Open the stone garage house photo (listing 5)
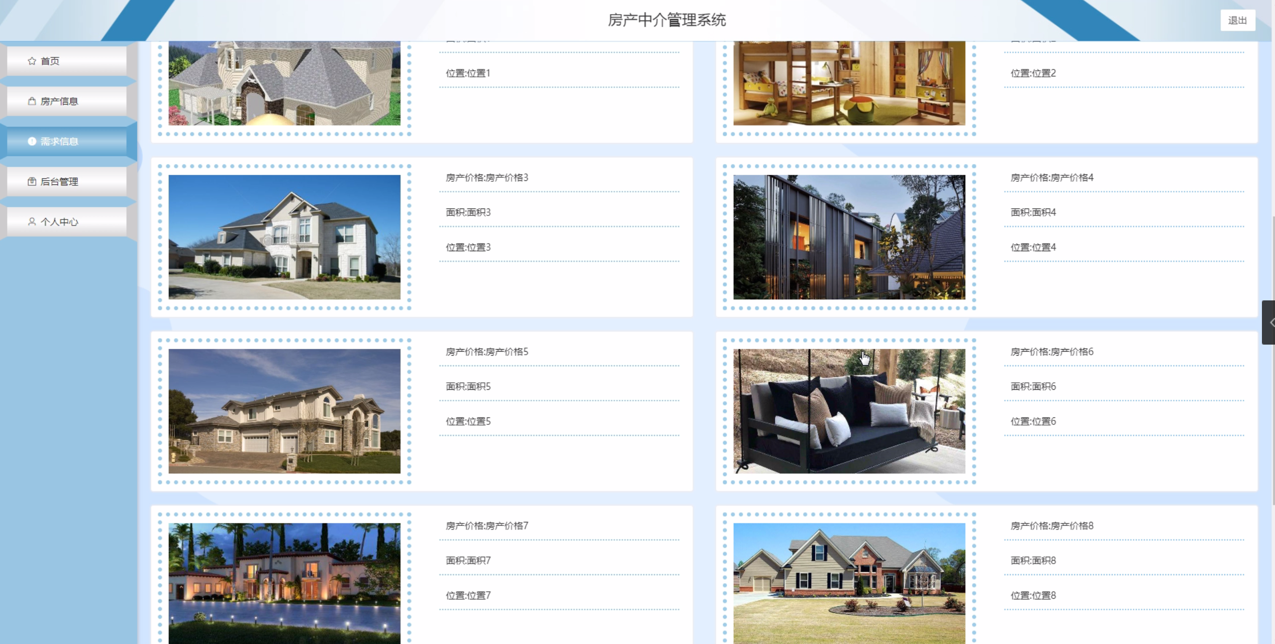Image resolution: width=1275 pixels, height=644 pixels. [x=284, y=411]
